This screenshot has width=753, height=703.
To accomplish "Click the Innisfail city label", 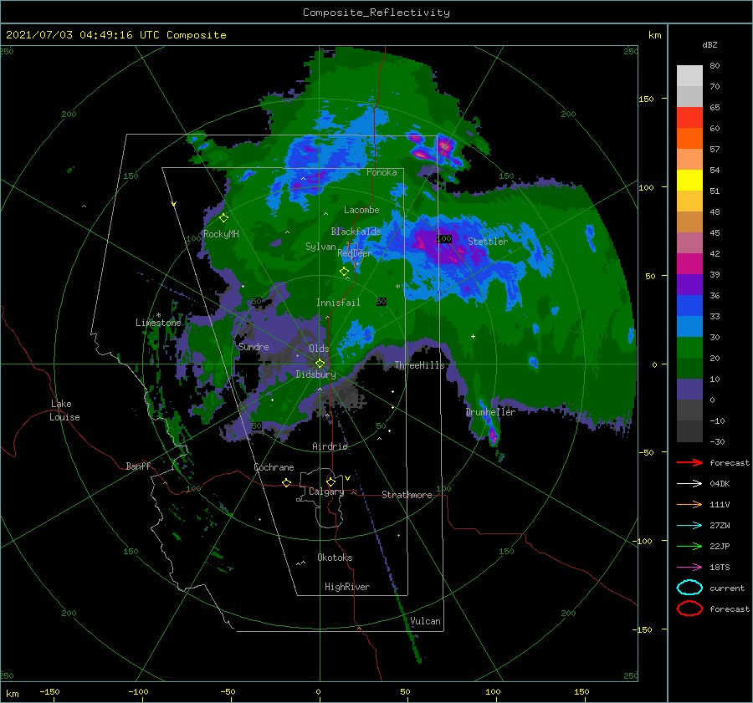I will coord(338,303).
